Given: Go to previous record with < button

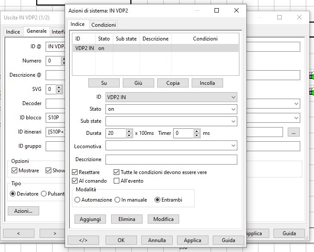Looking at the screenshot, I should (19, 233).
